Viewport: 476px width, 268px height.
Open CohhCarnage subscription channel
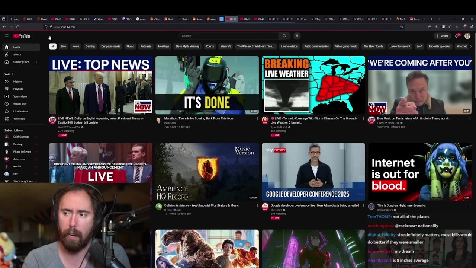(21, 137)
